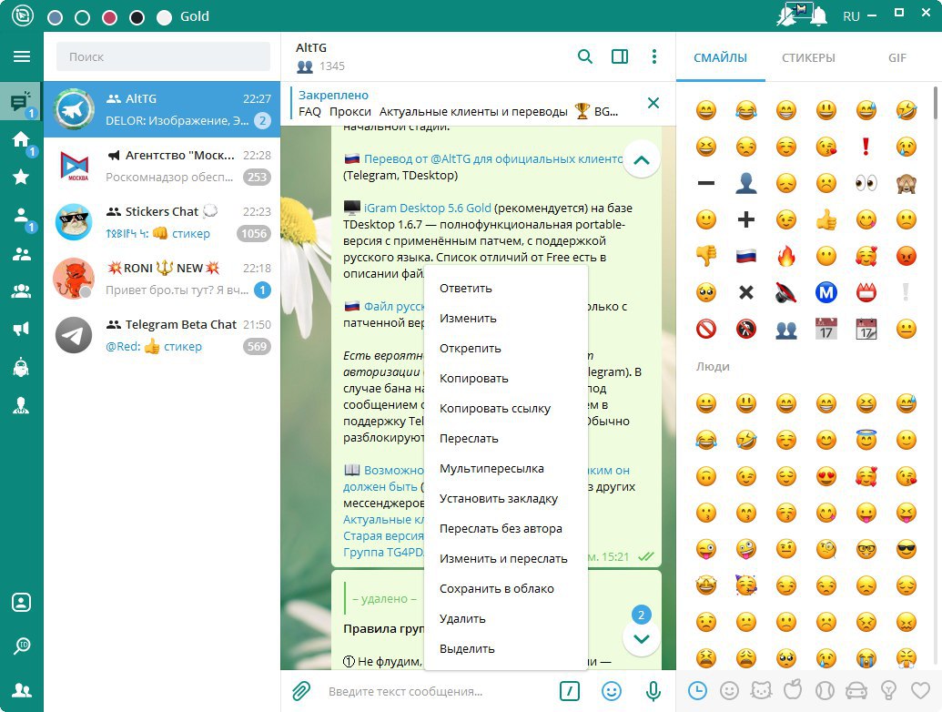The height and width of the screenshot is (712, 942).
Task: Jump to travel car emoji category
Action: (856, 691)
